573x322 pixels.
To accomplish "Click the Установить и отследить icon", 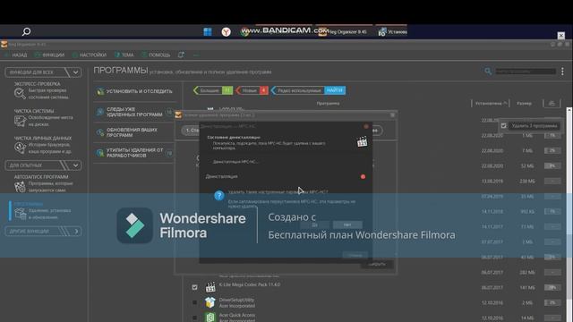I will point(100,91).
